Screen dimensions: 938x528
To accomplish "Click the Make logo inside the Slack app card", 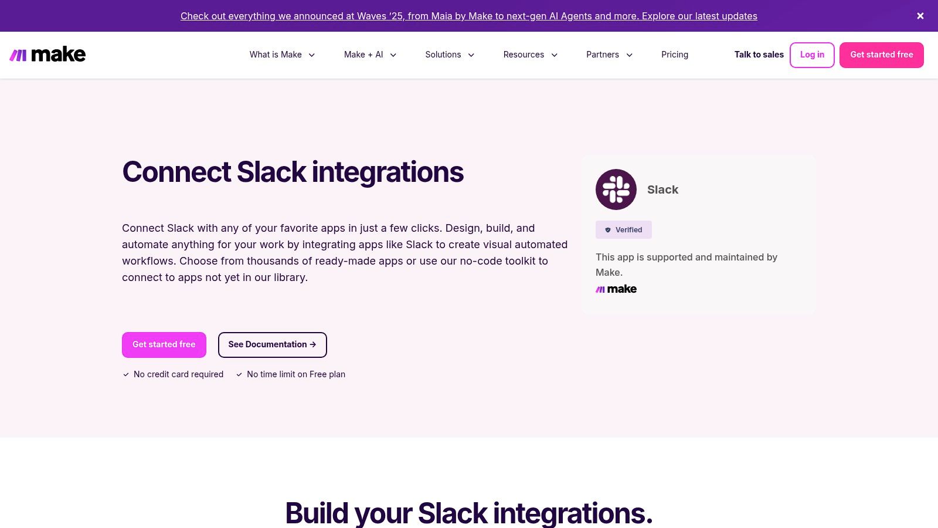I will click(x=616, y=289).
